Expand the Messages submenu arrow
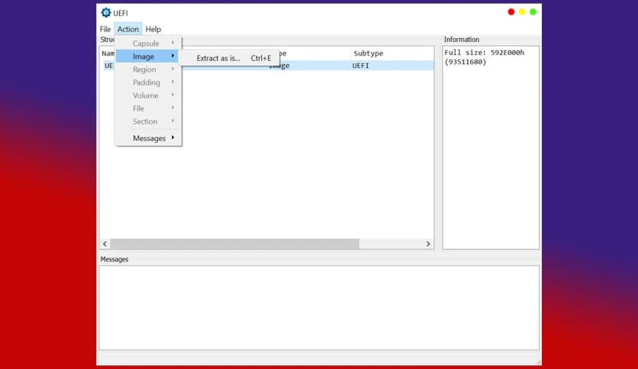Image resolution: width=638 pixels, height=369 pixels. click(x=173, y=138)
